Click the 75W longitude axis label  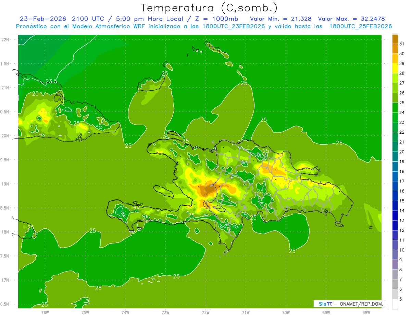[85, 312]
